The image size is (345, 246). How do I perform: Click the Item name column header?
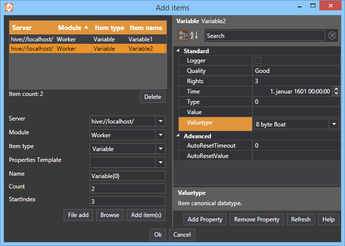click(146, 28)
